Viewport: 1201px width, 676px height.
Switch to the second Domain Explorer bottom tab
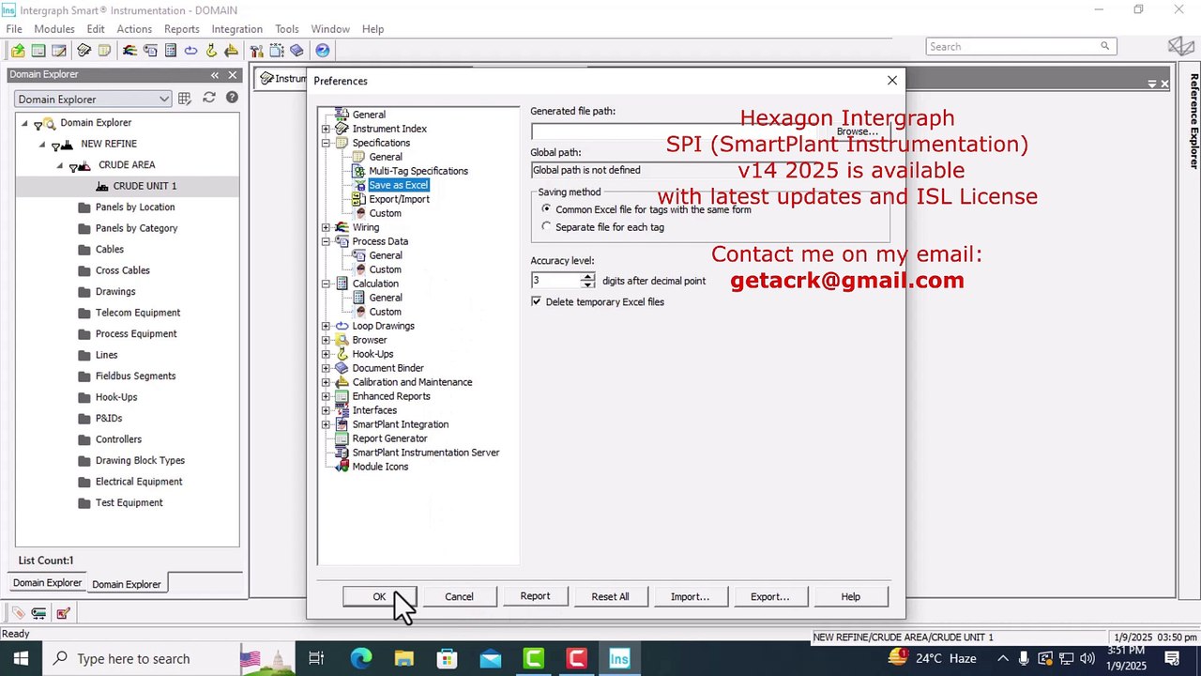(x=127, y=584)
